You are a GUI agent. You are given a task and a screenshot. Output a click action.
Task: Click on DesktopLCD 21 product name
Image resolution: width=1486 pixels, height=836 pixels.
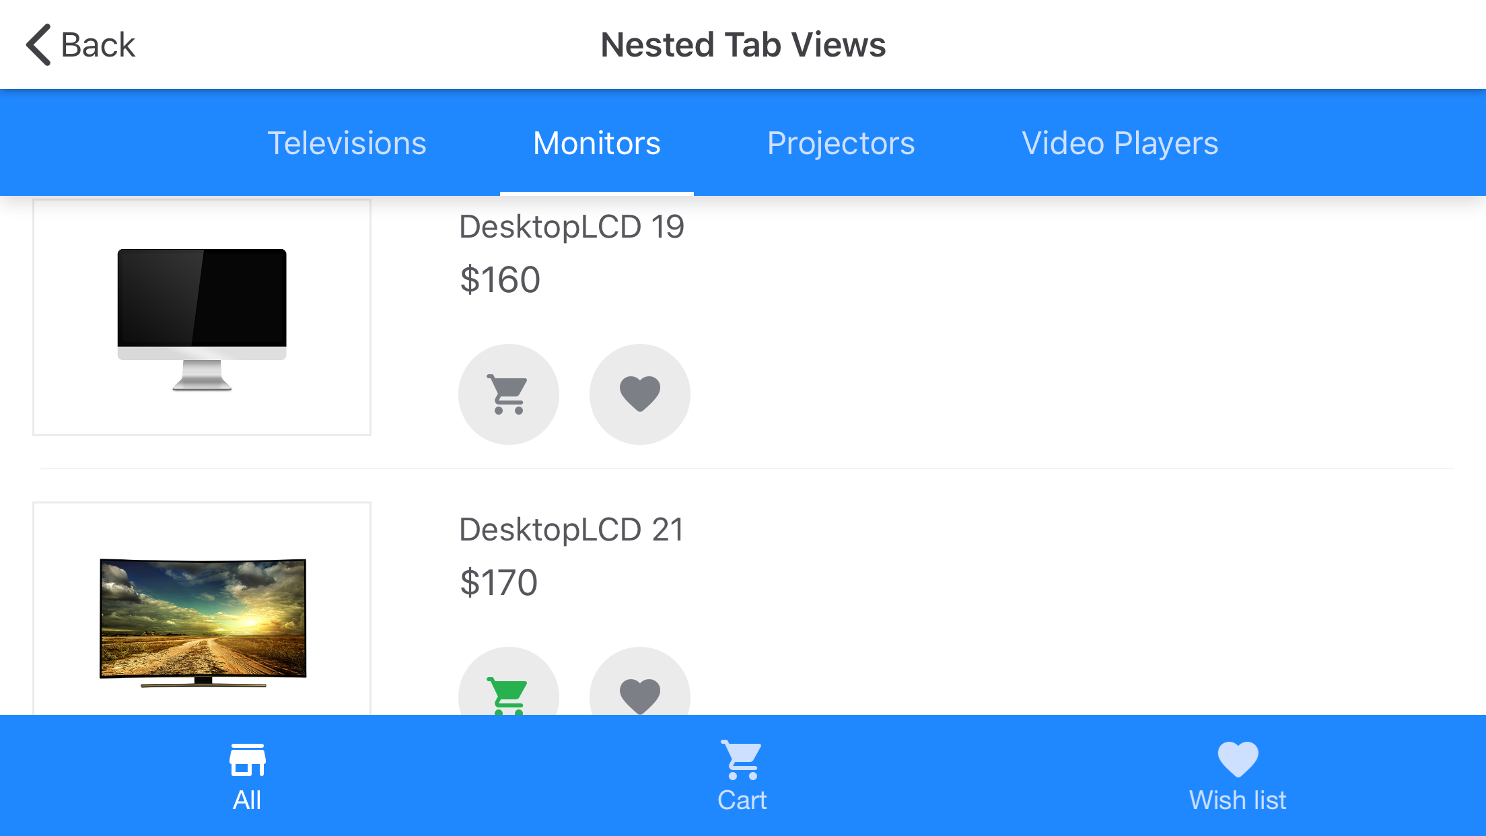[x=571, y=528]
